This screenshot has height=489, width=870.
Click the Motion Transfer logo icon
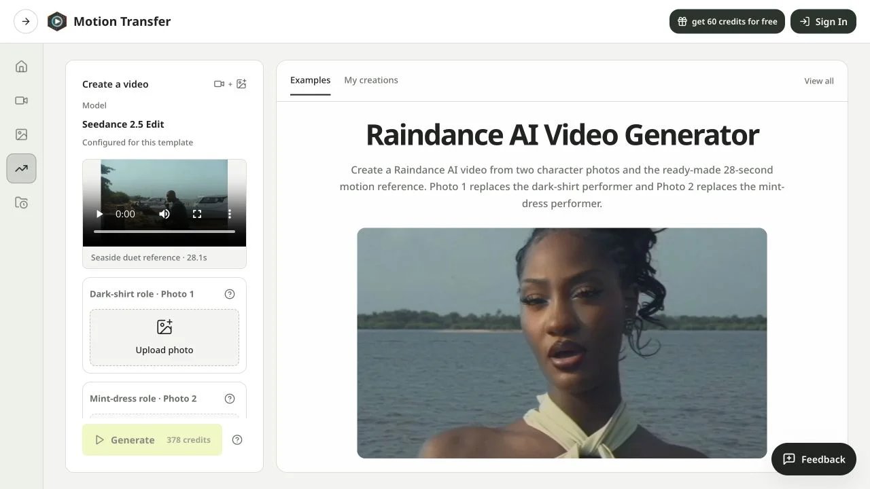coord(57,22)
